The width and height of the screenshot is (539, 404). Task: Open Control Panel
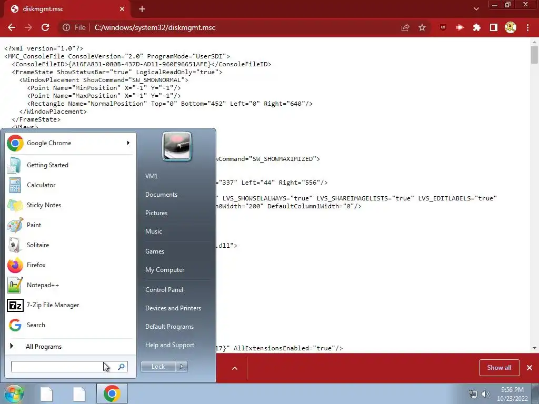click(x=164, y=290)
